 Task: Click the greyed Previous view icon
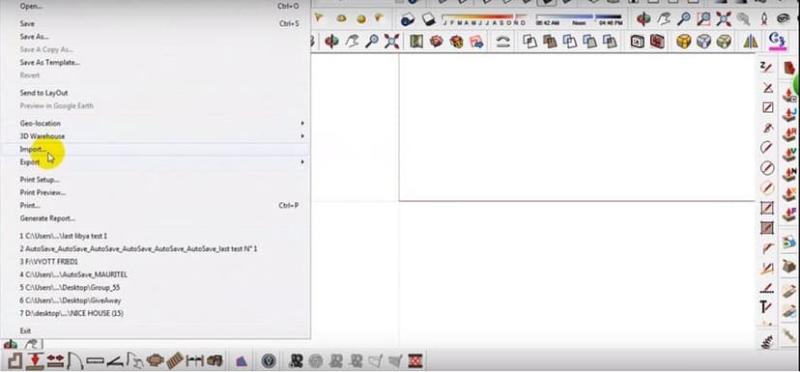coord(743,19)
